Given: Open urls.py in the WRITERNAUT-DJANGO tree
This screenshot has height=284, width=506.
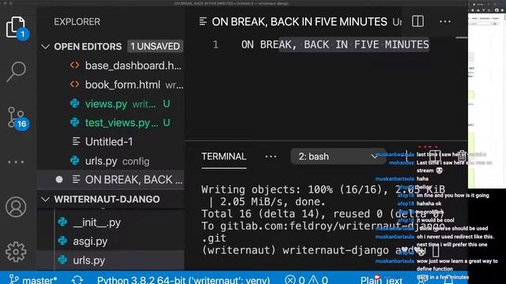Looking at the screenshot, I should (81, 260).
